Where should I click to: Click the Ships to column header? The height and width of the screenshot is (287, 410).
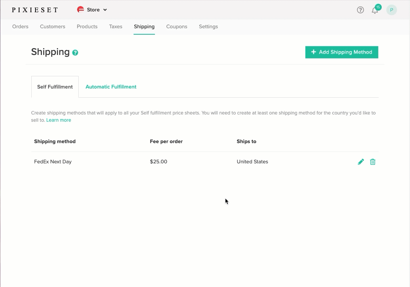pos(246,141)
